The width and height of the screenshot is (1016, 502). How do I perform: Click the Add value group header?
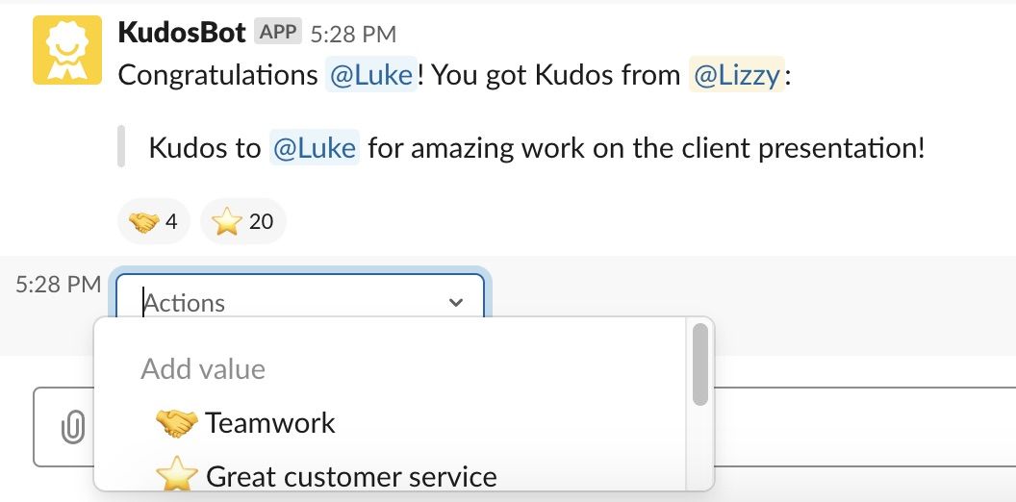click(203, 369)
